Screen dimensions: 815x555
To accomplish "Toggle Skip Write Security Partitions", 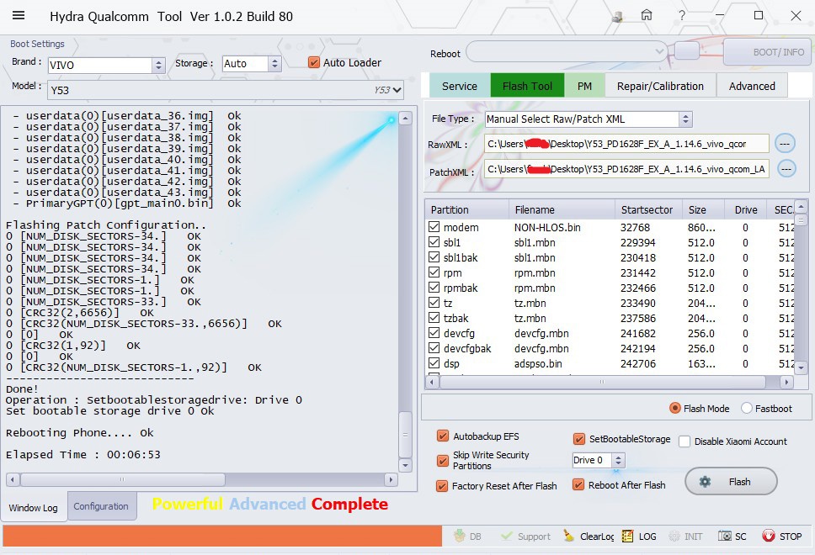I will [x=442, y=460].
